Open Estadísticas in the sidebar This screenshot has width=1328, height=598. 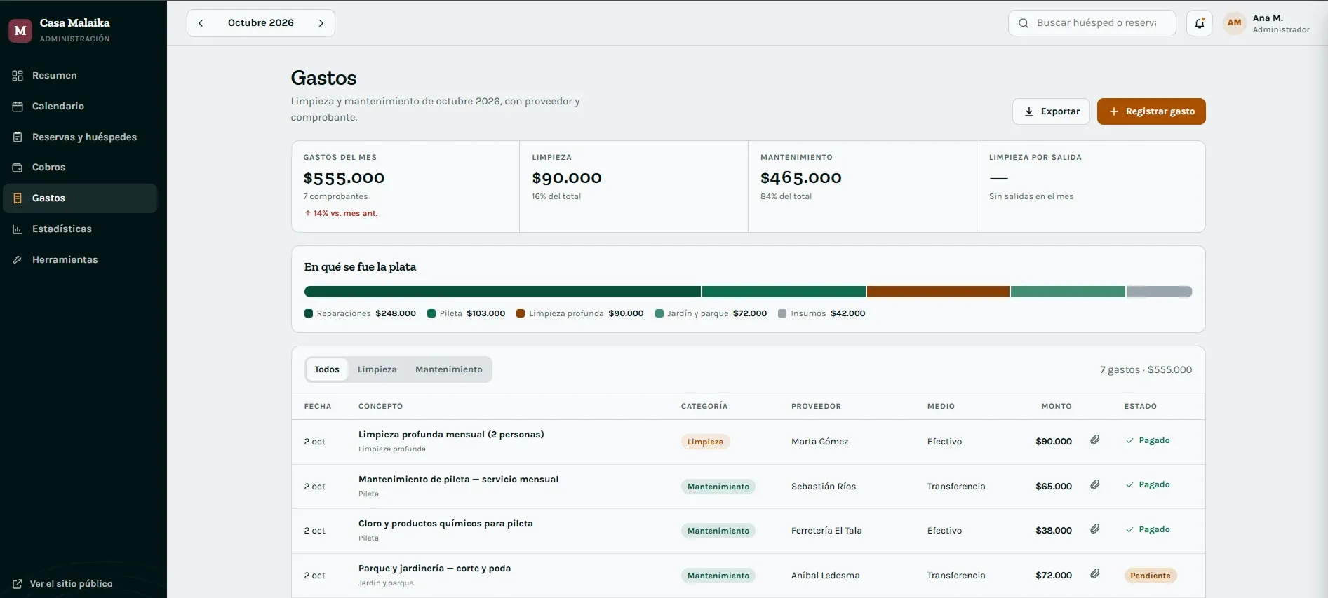point(80,229)
